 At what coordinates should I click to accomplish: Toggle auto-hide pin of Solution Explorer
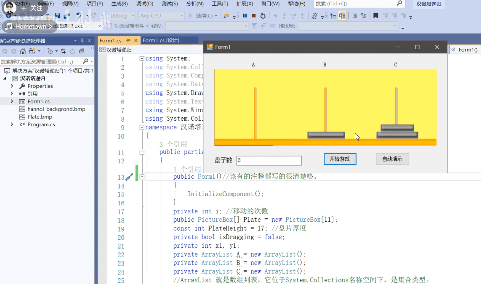click(x=82, y=41)
